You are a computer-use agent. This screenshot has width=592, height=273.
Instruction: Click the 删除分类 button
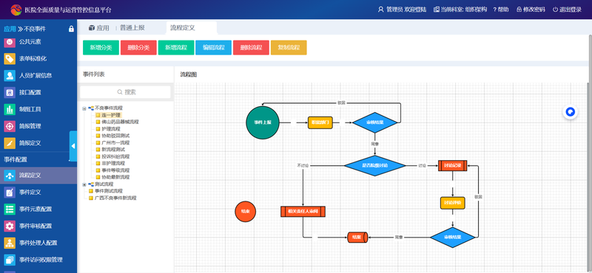(138, 48)
